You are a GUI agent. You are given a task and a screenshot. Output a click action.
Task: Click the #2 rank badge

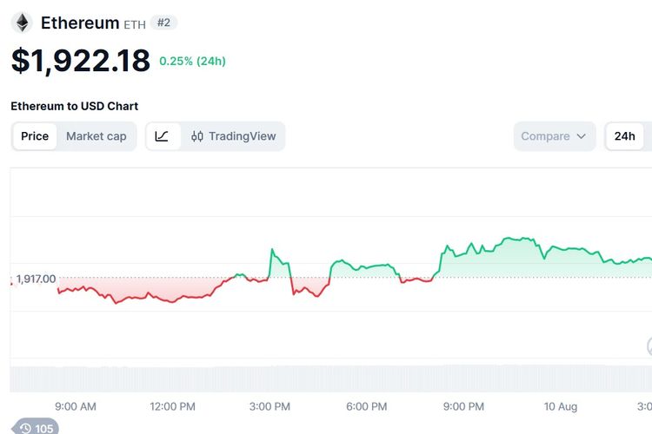click(x=163, y=23)
